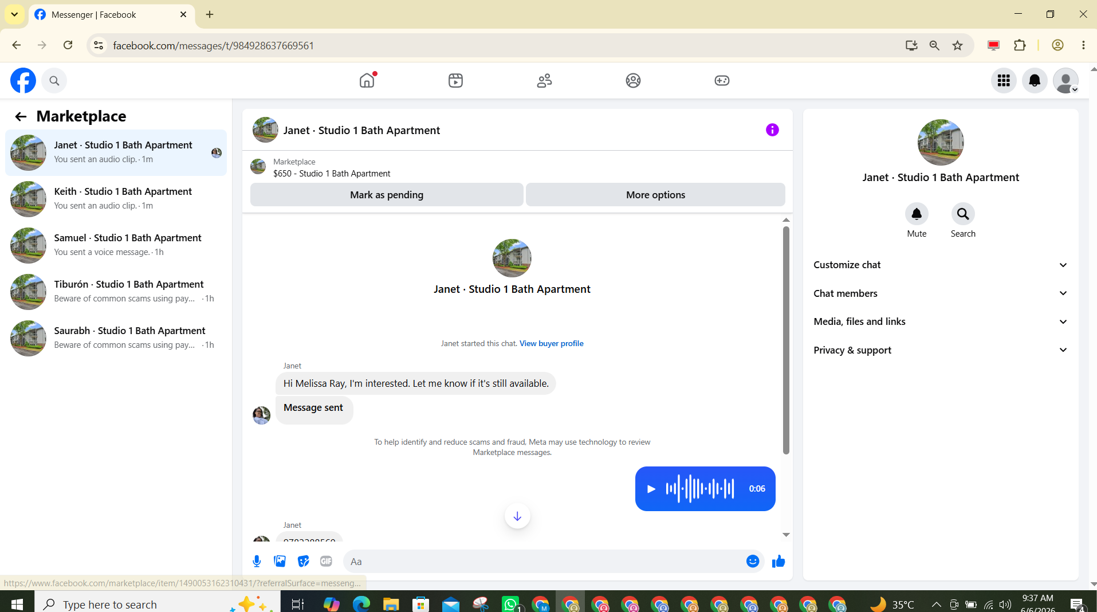Choose a sticker icon

pos(303,562)
